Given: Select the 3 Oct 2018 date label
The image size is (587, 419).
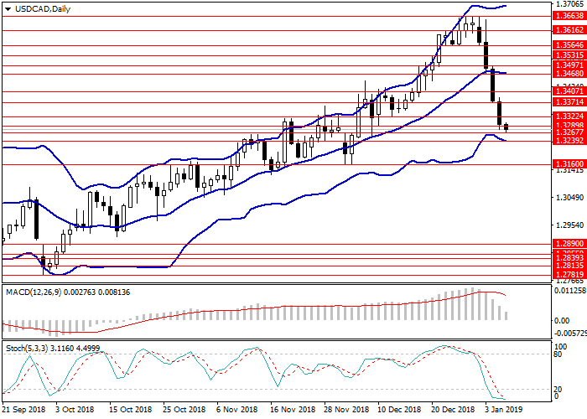Looking at the screenshot, I should pyautogui.click(x=75, y=409).
